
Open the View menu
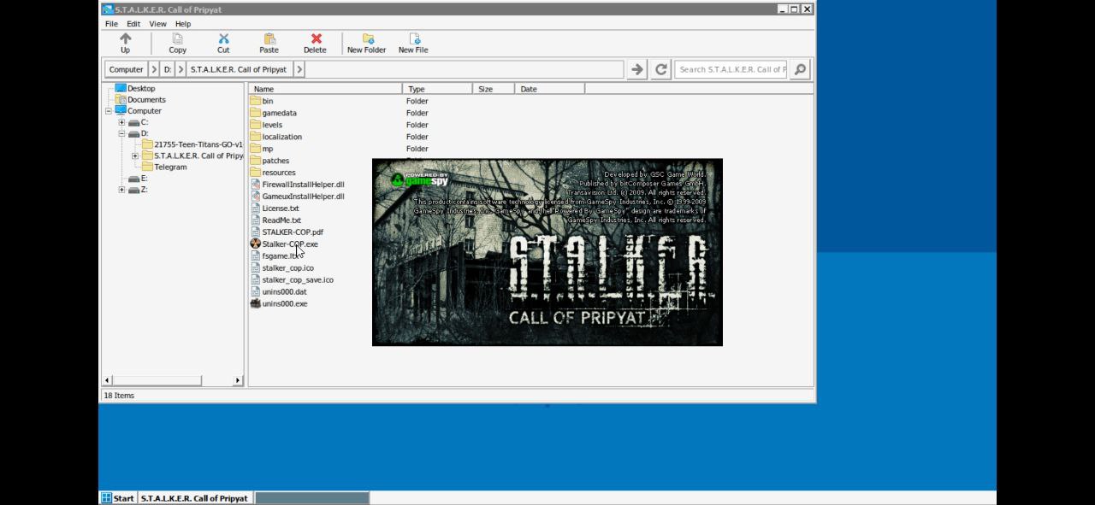(157, 24)
